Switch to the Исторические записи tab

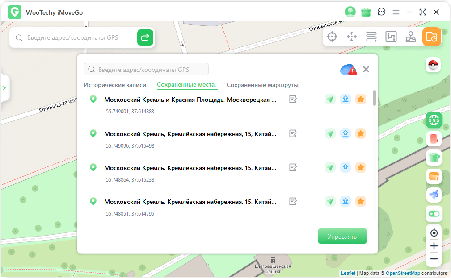[114, 84]
